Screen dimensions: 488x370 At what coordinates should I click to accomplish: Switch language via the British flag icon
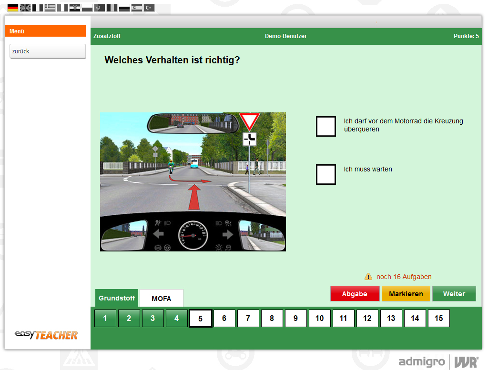tap(25, 8)
